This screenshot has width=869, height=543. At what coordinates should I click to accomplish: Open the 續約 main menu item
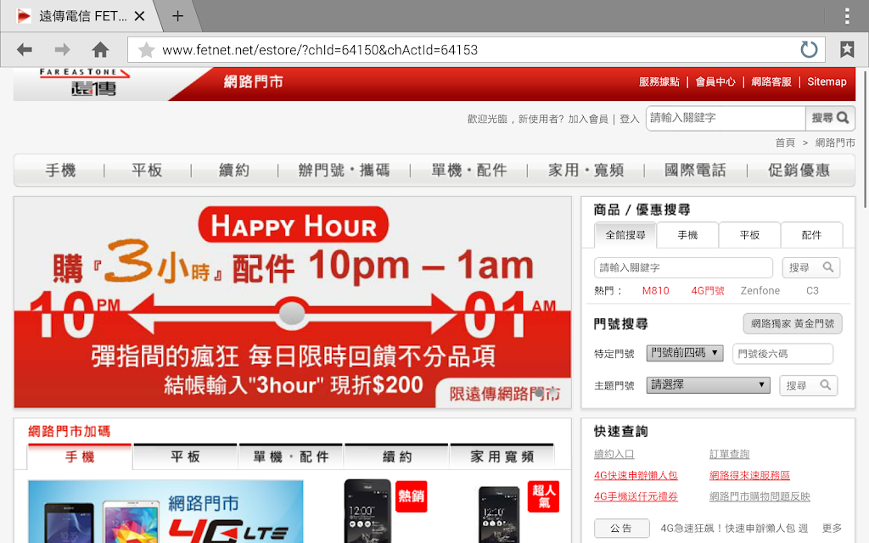234,170
